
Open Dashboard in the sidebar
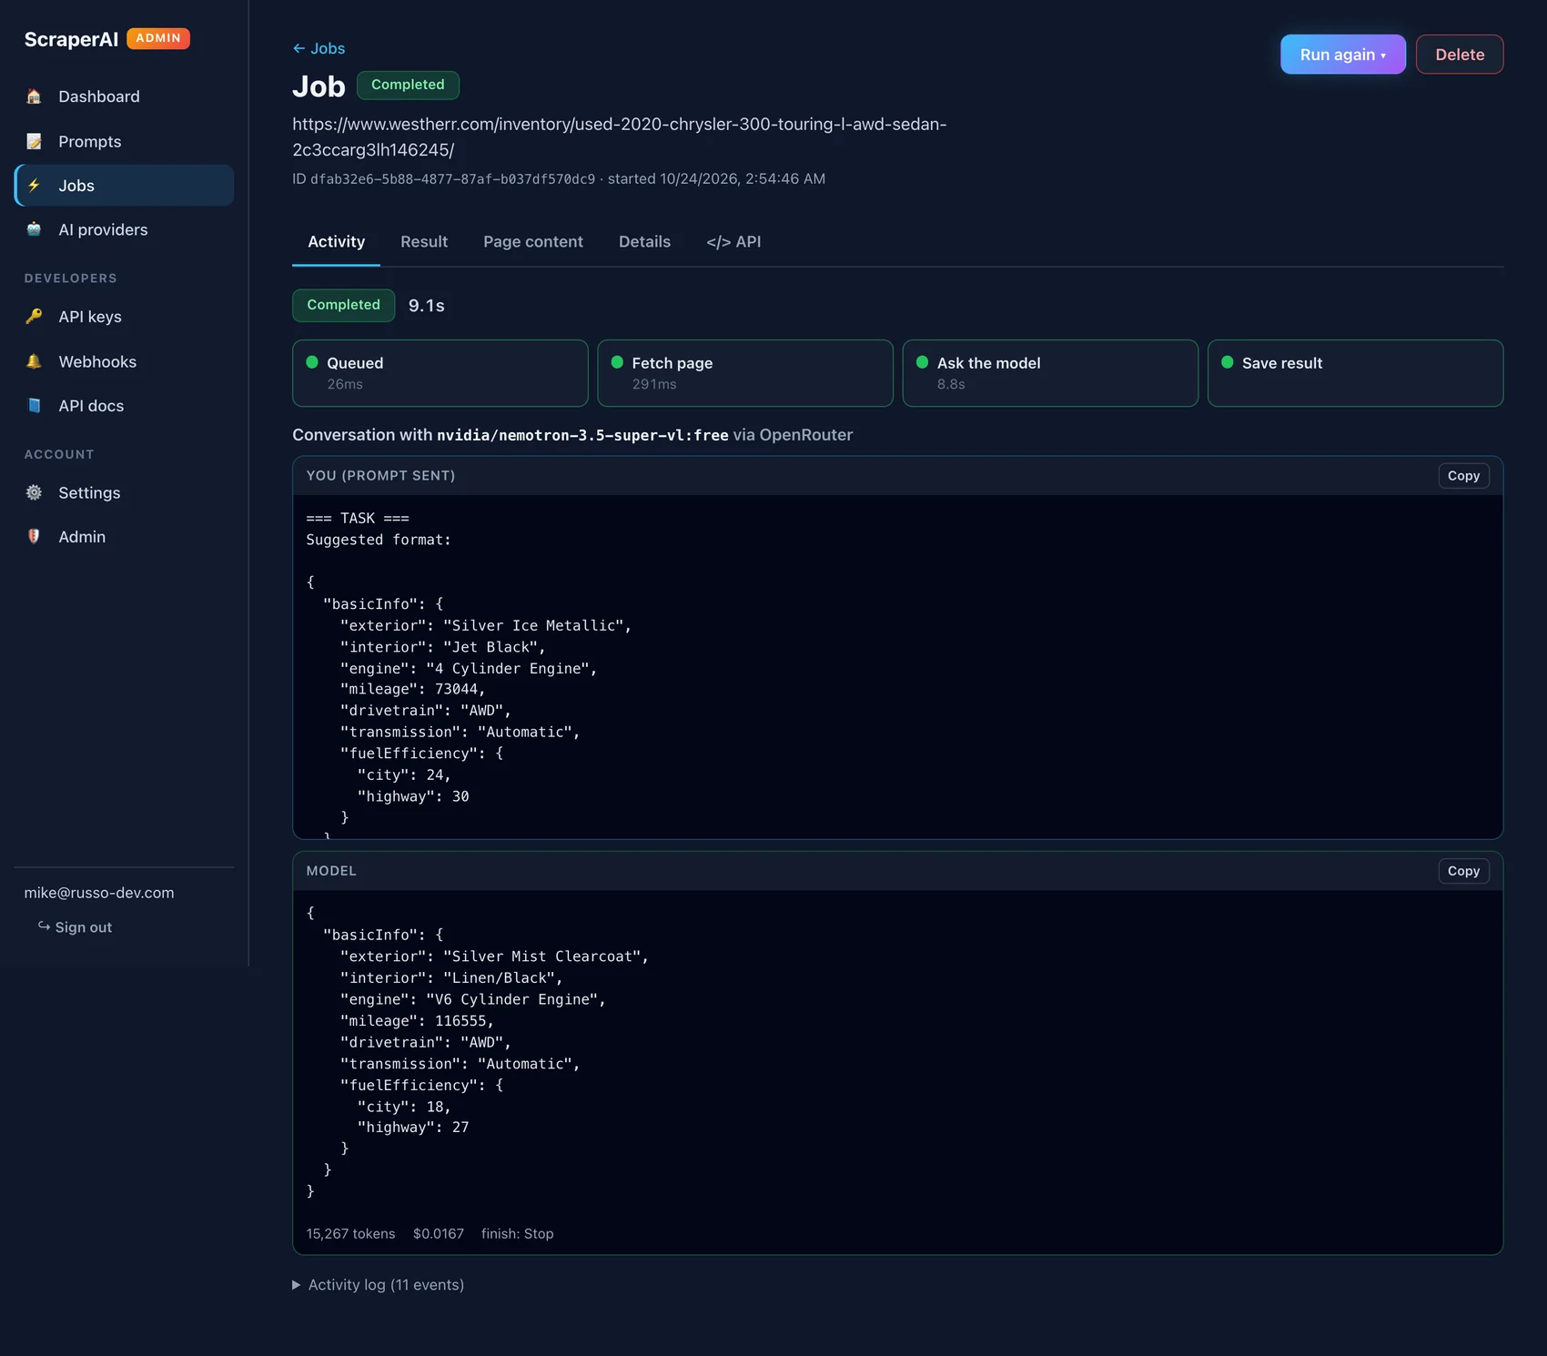click(124, 96)
